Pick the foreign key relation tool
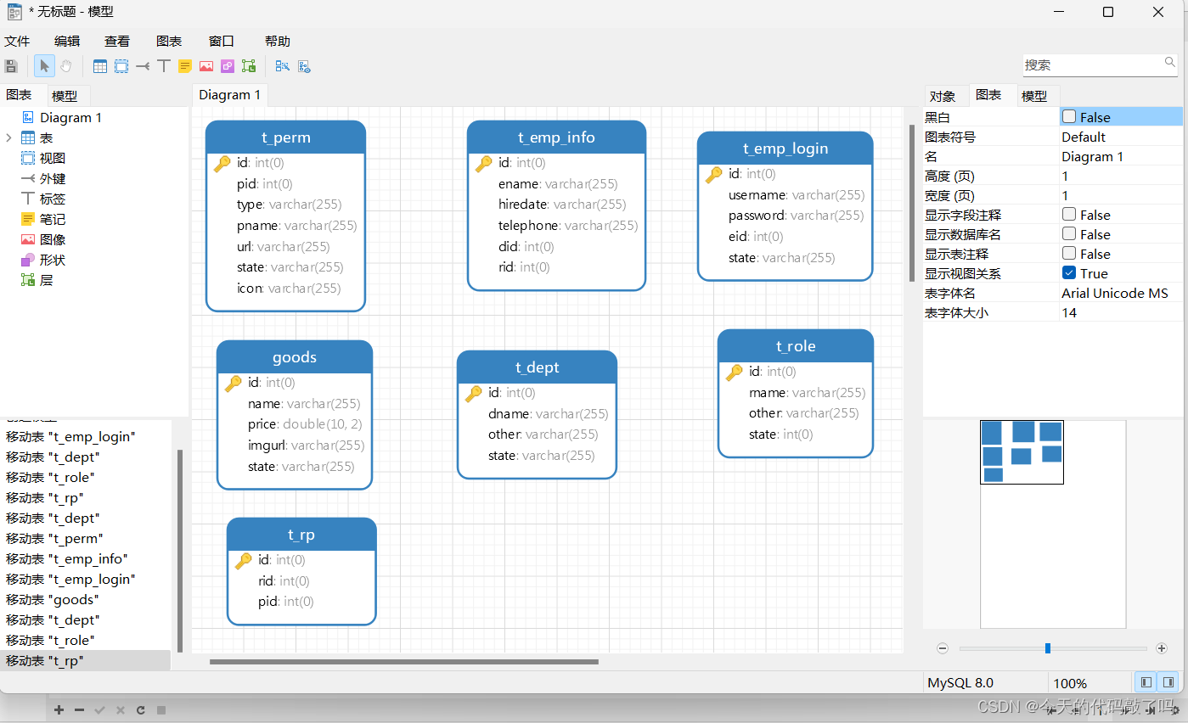Viewport: 1188px width, 723px height. click(143, 66)
